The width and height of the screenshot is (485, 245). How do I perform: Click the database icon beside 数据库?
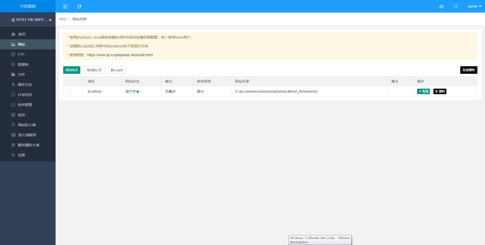pyautogui.click(x=13, y=64)
